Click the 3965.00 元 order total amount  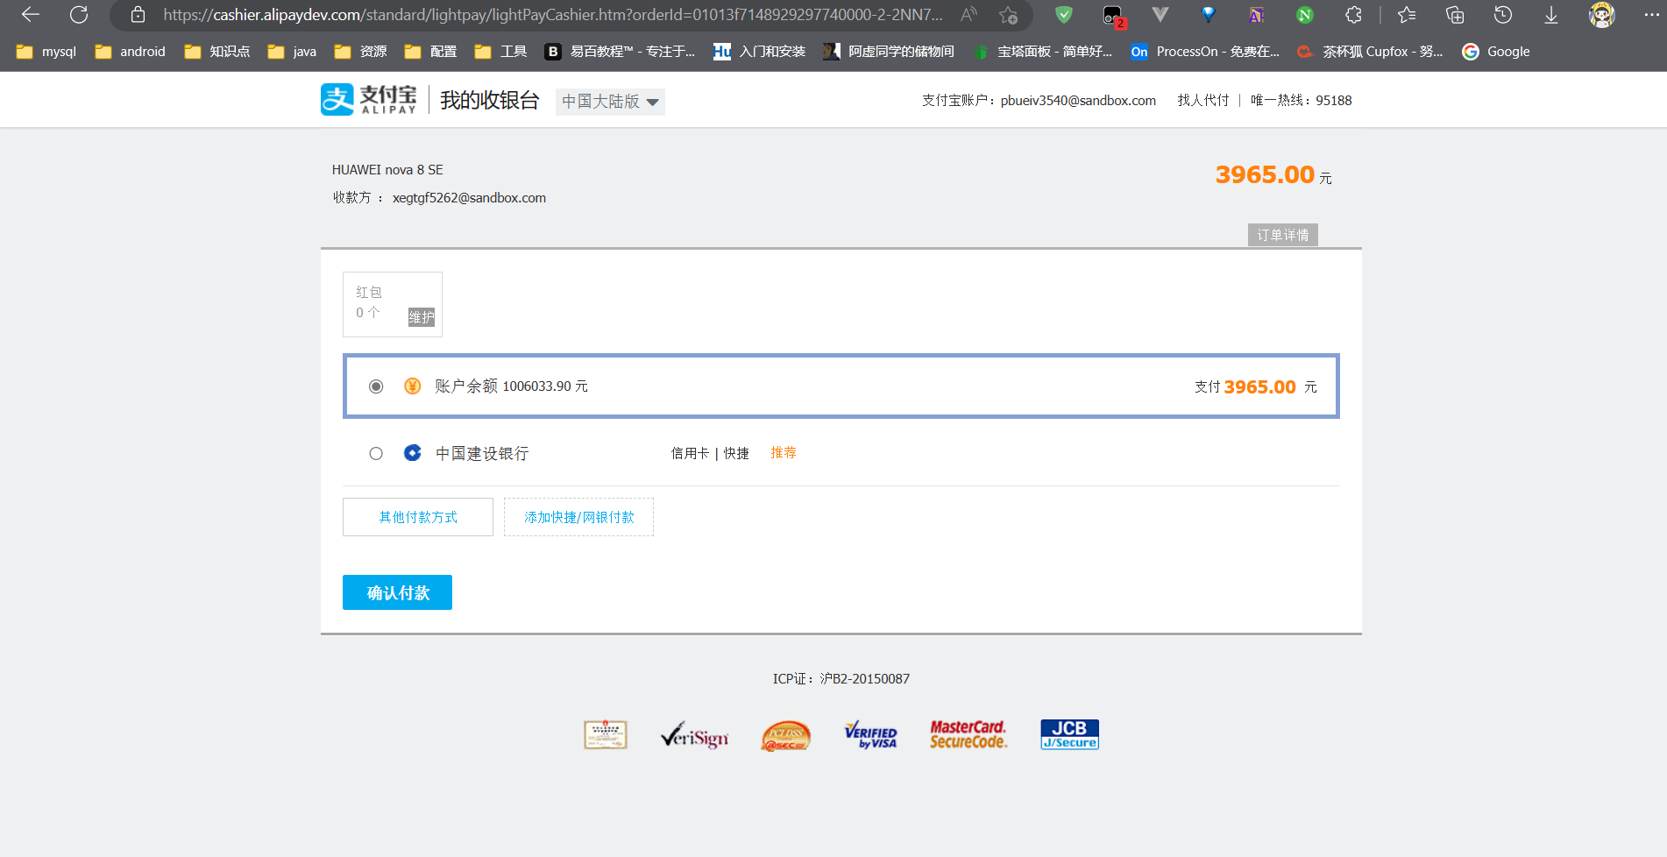click(x=1273, y=175)
